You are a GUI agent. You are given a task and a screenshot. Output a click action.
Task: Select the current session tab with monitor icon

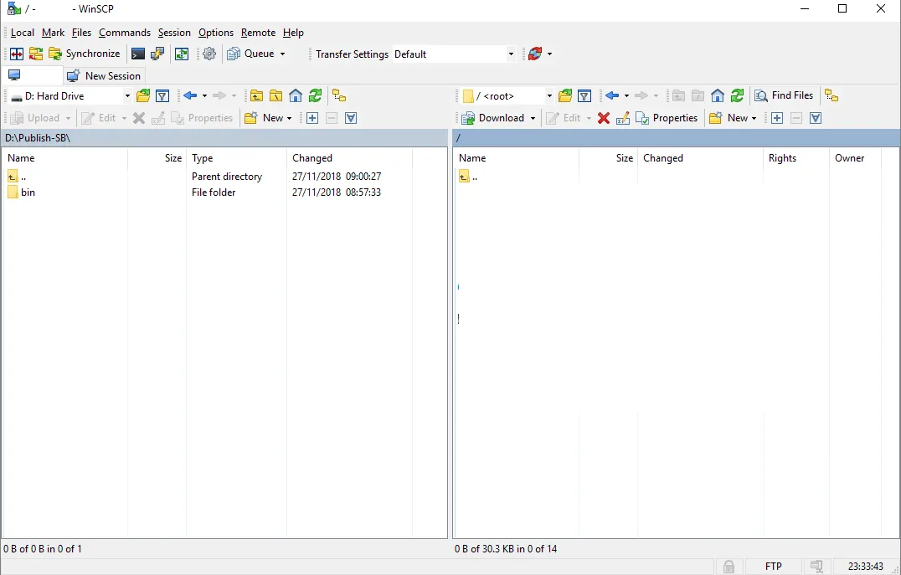(32, 75)
